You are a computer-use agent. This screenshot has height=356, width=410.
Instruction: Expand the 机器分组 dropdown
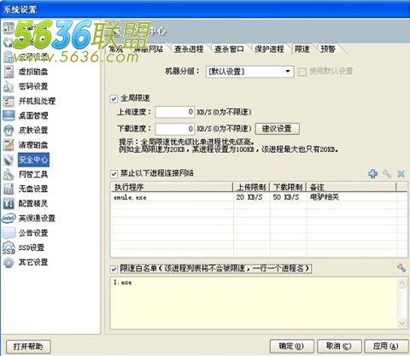(x=288, y=72)
